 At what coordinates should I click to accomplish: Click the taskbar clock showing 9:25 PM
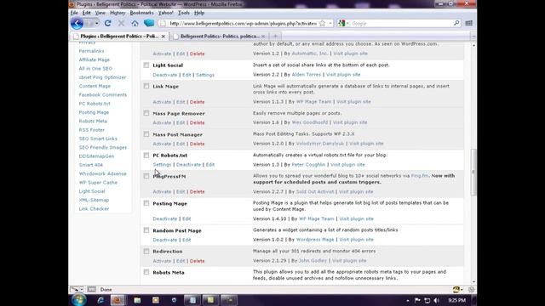[x=456, y=300]
